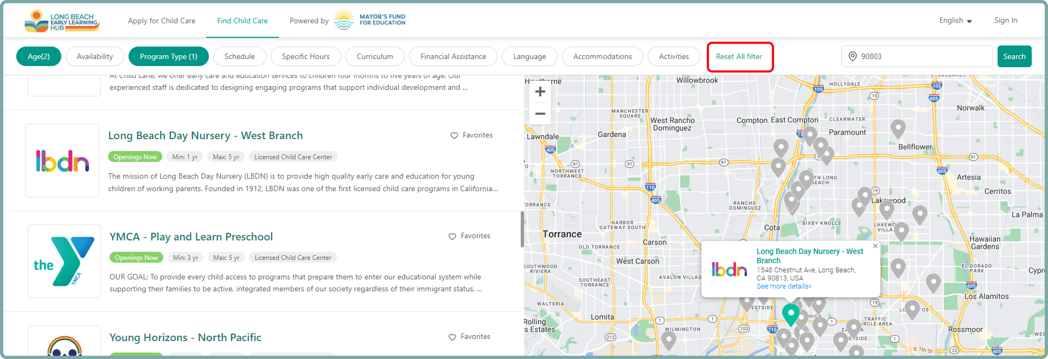Click Openings Now badge for YMCA

(x=136, y=257)
